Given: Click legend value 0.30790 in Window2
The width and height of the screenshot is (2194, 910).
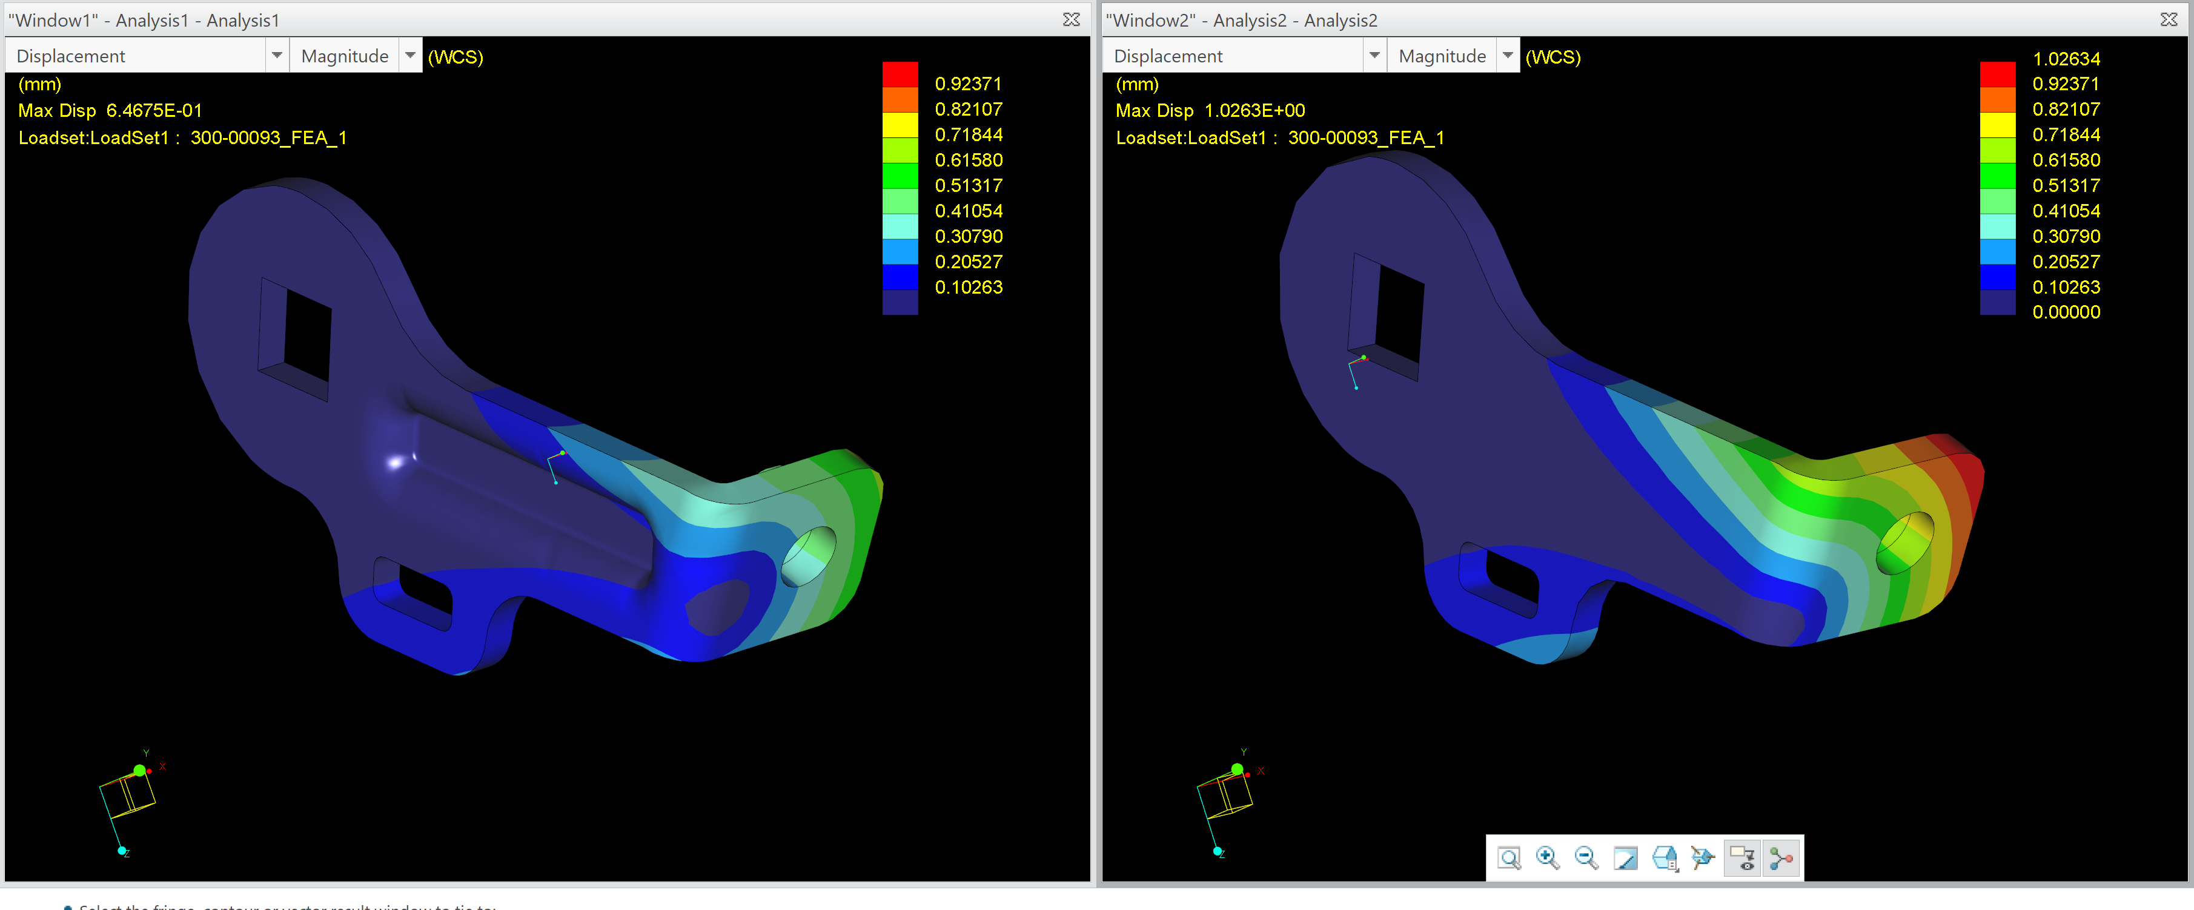Looking at the screenshot, I should tap(2066, 237).
